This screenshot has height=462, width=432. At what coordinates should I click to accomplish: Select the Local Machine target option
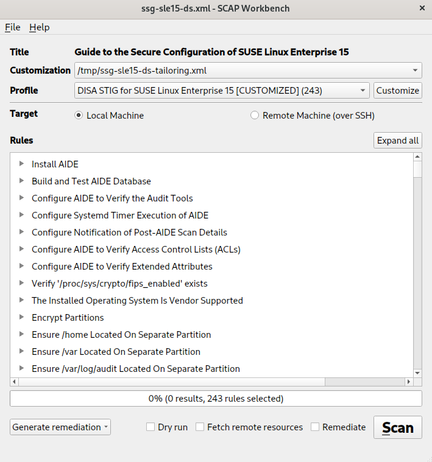pos(79,115)
